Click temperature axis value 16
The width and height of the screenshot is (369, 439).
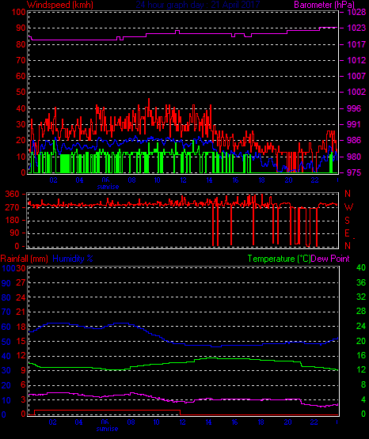[x=361, y=356]
